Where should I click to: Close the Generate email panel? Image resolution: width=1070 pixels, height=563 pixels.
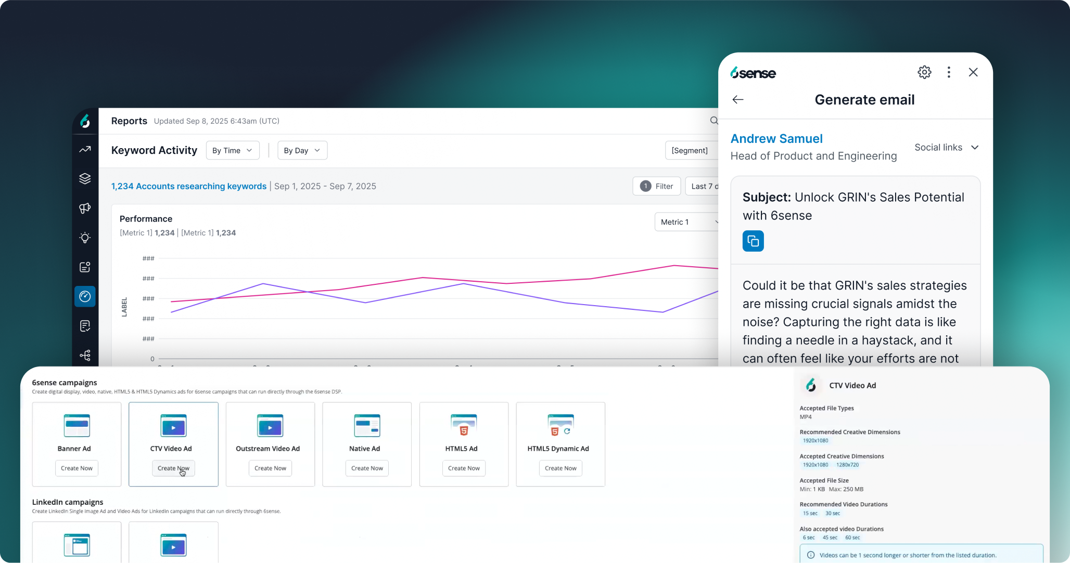pos(973,72)
